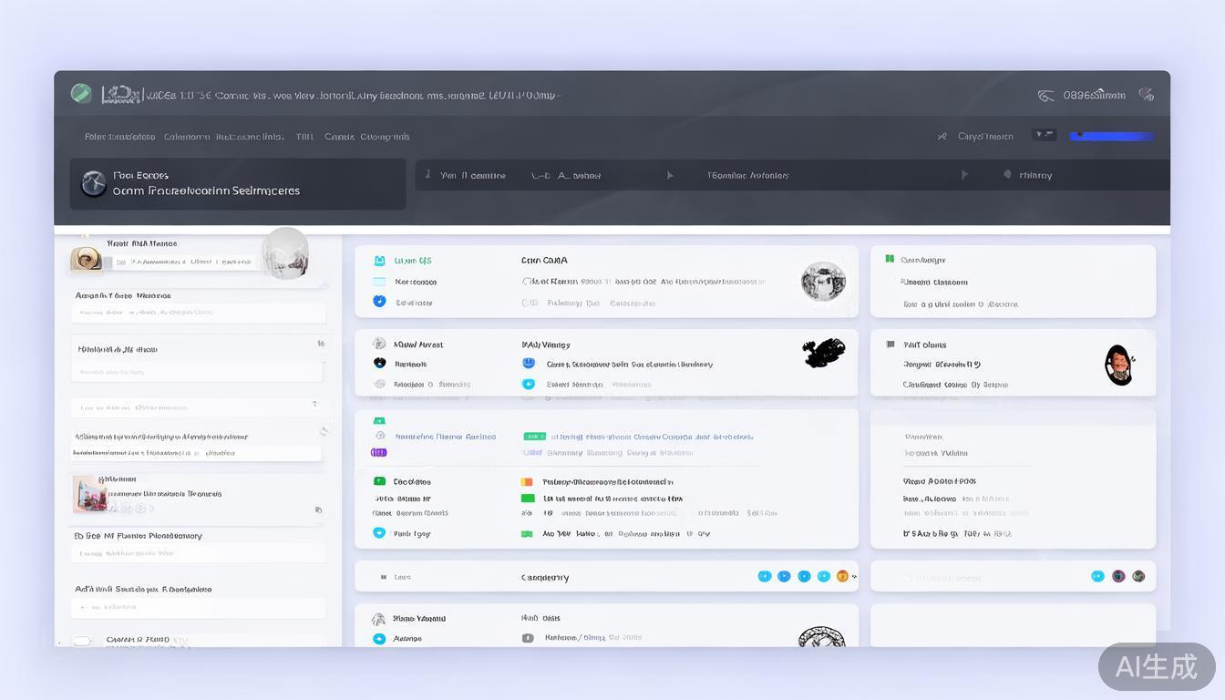Click the purple badge icon in the third card
Screen dimensions: 1225x700
point(379,452)
